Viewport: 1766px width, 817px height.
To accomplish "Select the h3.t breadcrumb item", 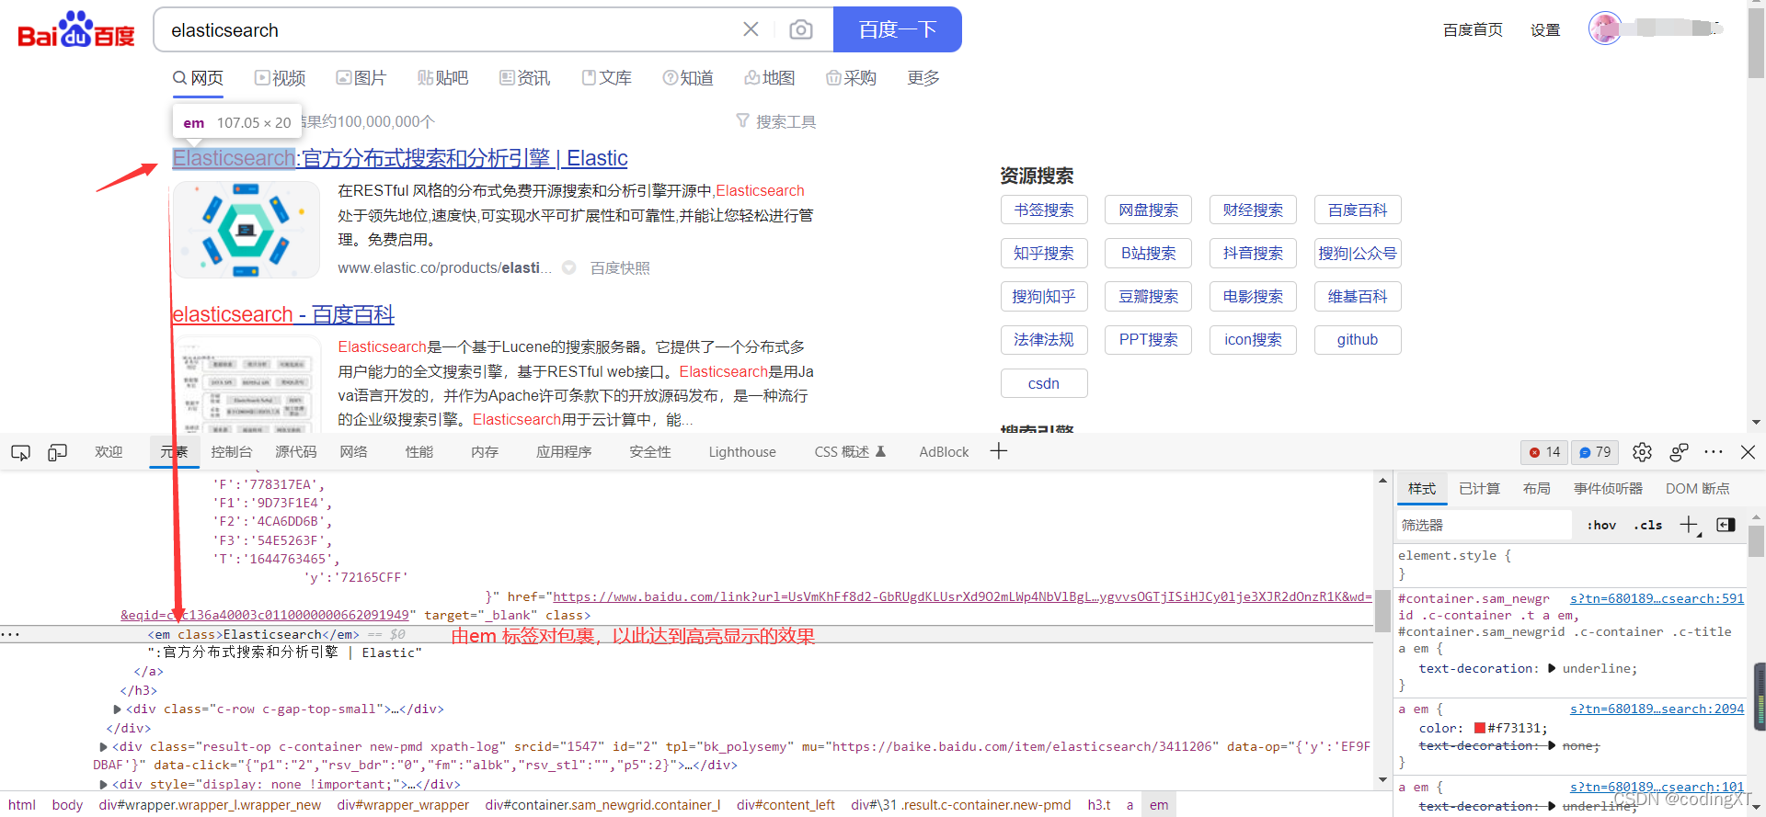I will click(1099, 805).
